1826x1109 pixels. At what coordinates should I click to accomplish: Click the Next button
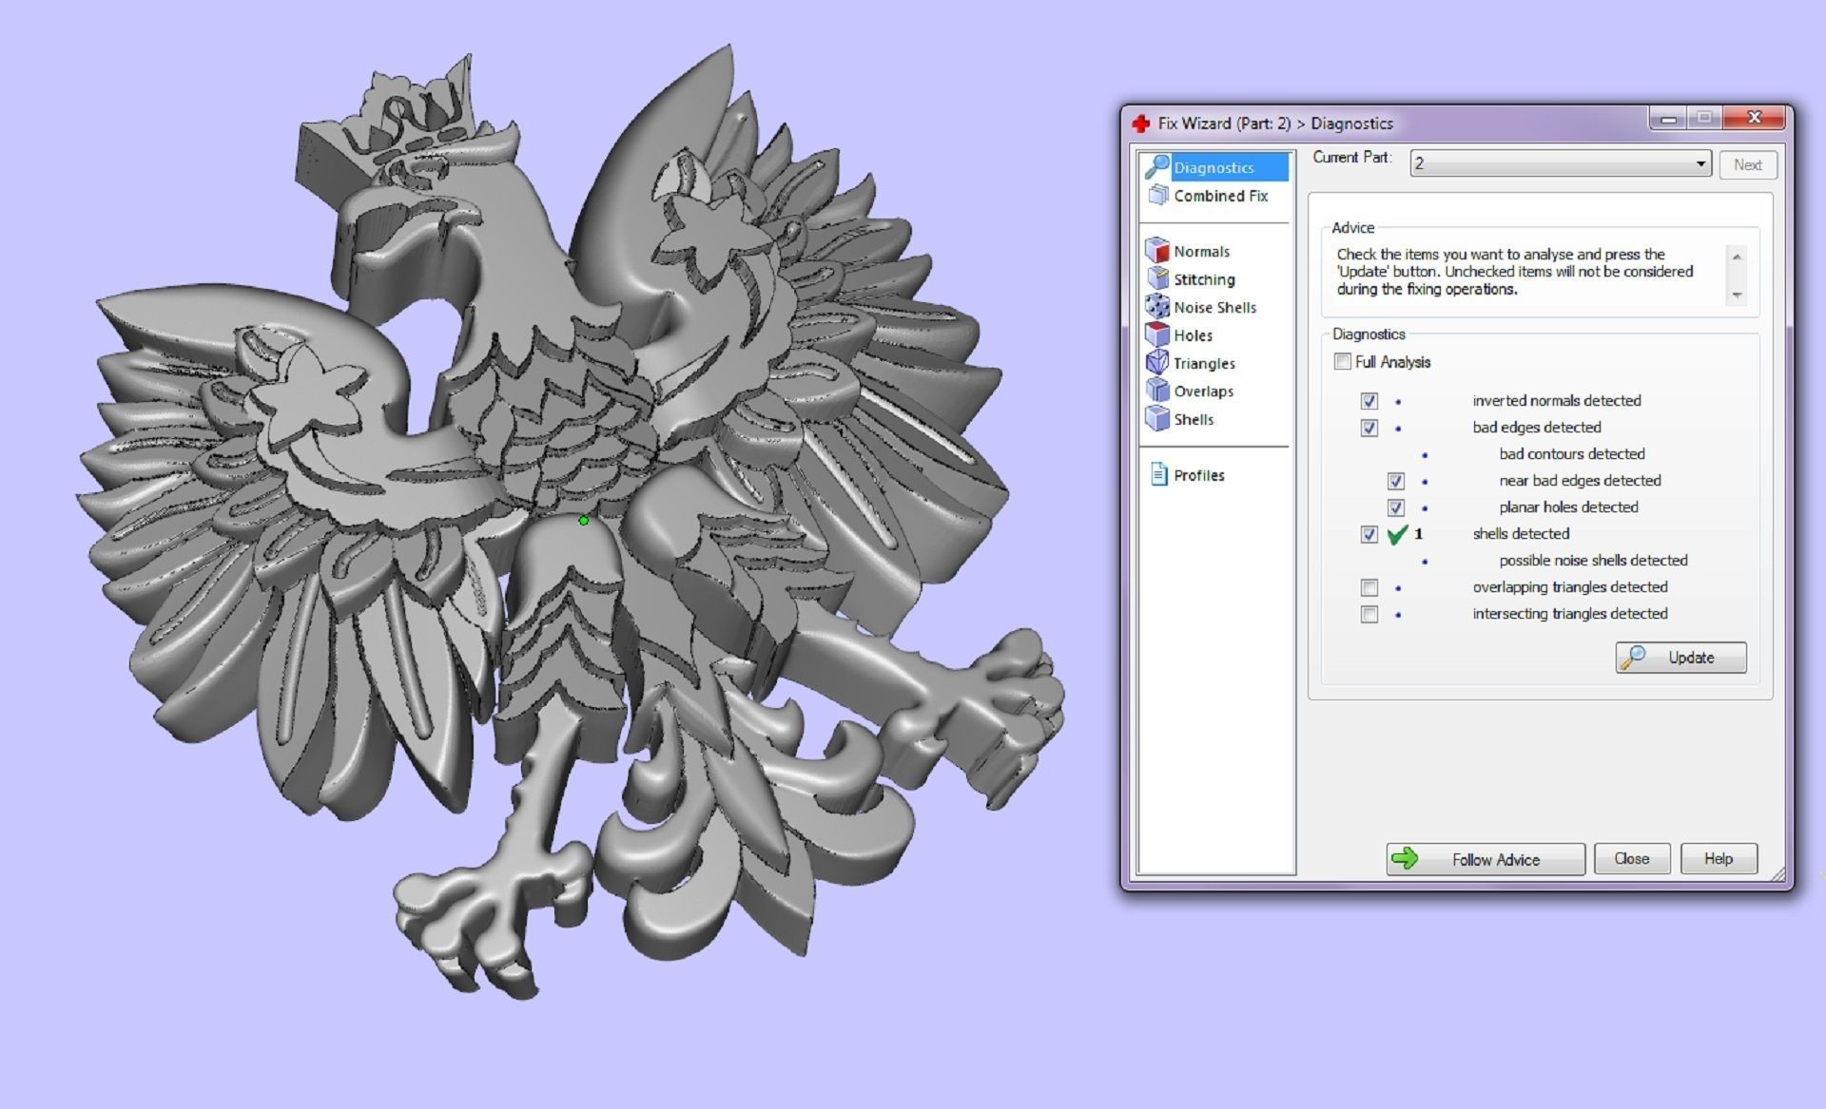[x=1748, y=164]
